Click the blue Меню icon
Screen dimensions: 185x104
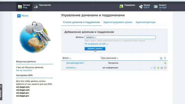tap(19, 16)
